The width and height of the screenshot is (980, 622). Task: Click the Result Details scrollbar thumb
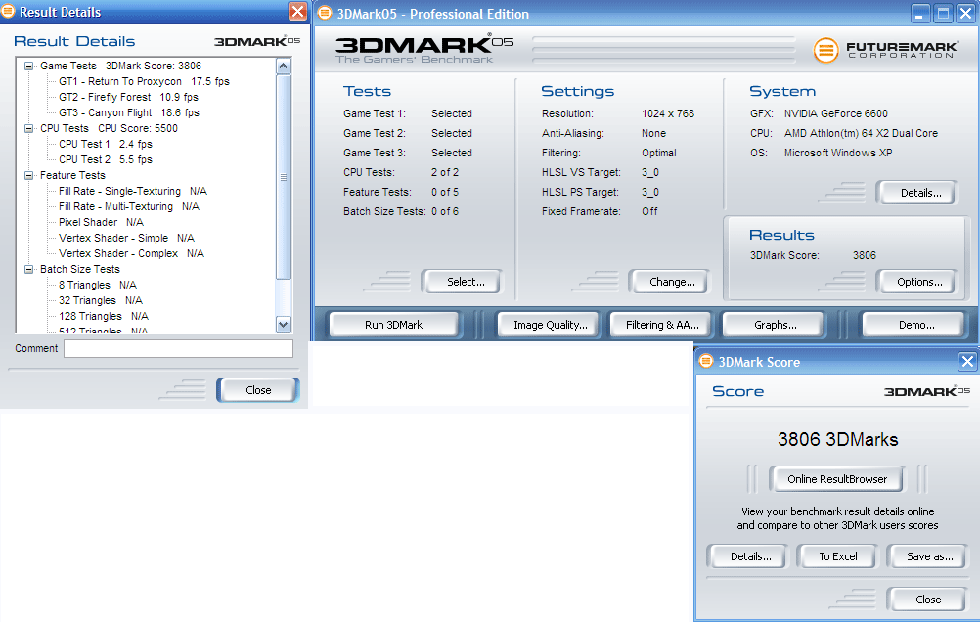click(x=283, y=177)
